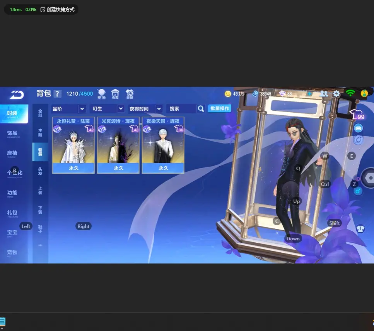Click the 创建快捷方式 text
The width and height of the screenshot is (374, 331).
(x=61, y=10)
